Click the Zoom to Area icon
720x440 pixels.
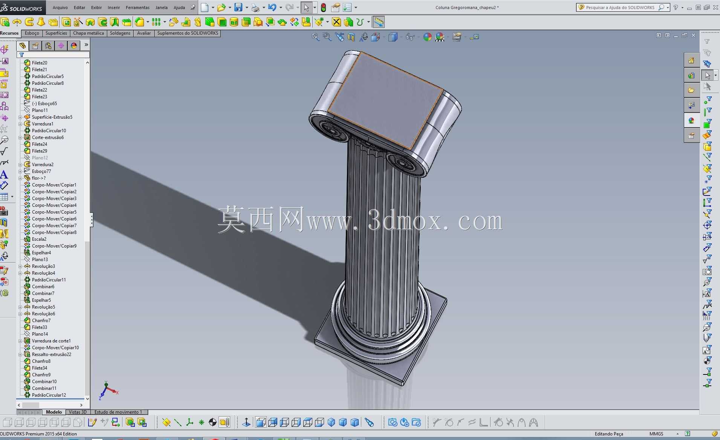(x=327, y=37)
